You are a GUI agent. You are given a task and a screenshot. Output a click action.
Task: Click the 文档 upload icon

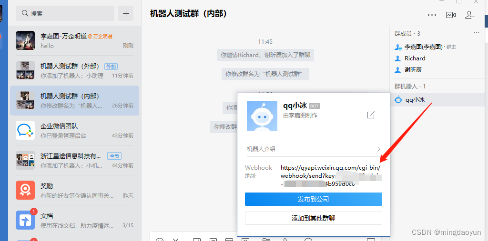click(x=25, y=220)
